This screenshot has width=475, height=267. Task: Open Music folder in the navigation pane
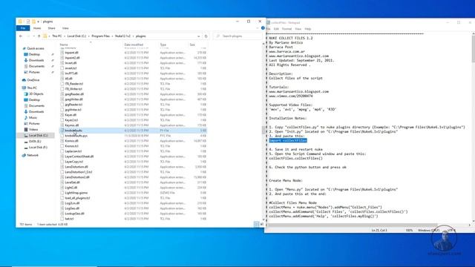pyautogui.click(x=30, y=117)
